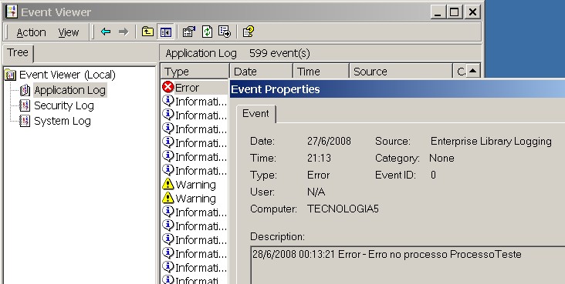565x284 pixels.
Task: Open the Action menu
Action: click(31, 33)
